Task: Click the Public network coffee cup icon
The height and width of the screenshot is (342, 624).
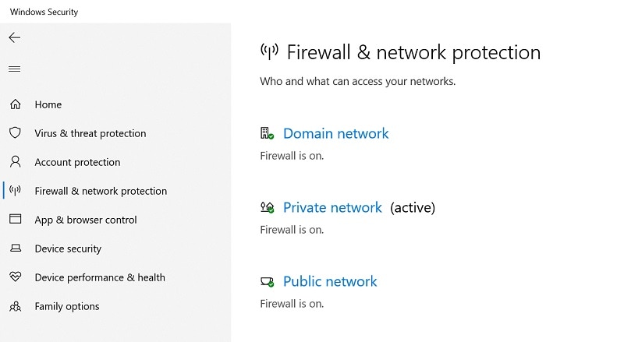Action: click(x=267, y=281)
